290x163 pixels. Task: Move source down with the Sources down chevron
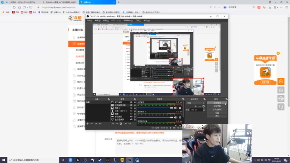(130, 124)
